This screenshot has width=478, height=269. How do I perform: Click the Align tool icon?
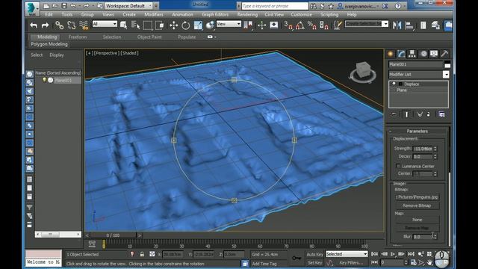[x=409, y=25]
